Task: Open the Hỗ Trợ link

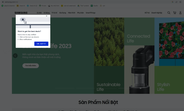Action: pyautogui.click(x=147, y=13)
